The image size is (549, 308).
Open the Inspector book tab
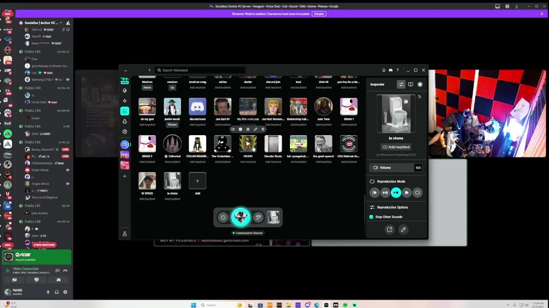[410, 84]
